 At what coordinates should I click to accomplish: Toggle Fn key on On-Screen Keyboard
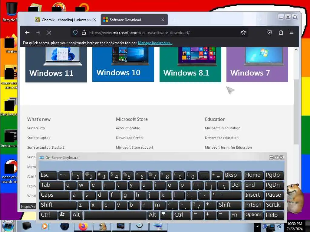click(x=236, y=215)
